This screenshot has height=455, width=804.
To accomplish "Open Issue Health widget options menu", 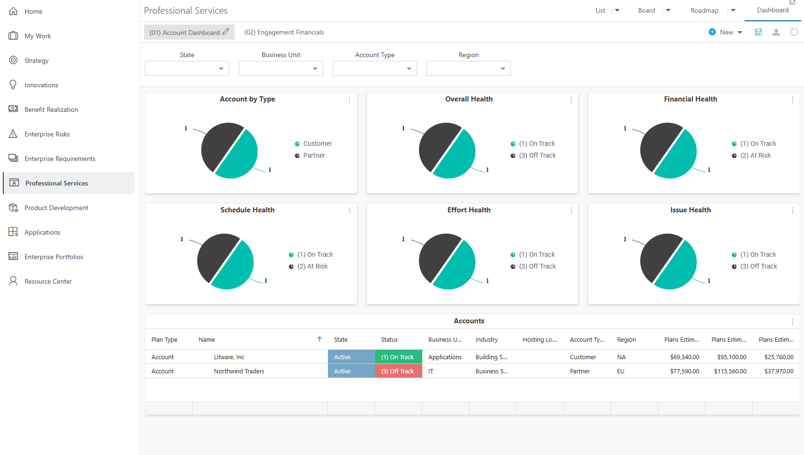I will click(793, 211).
